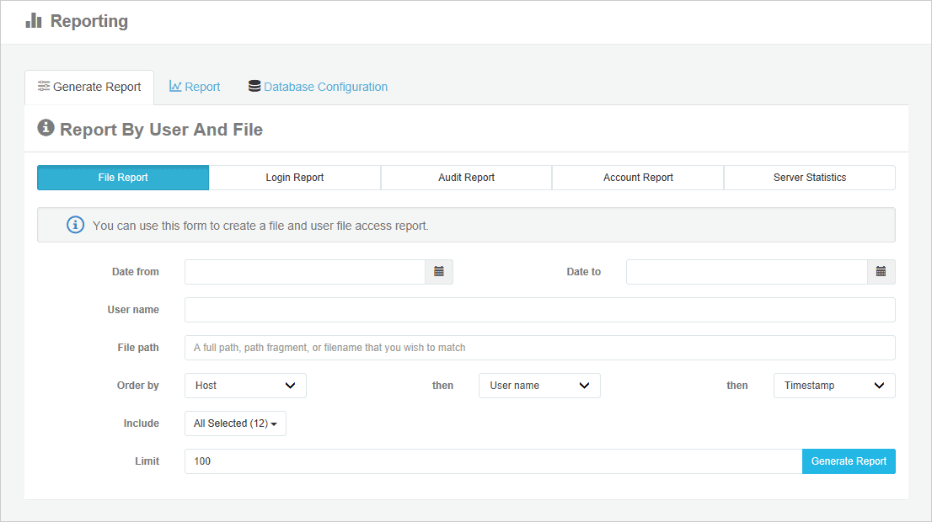Switch to the Report tab
The height and width of the screenshot is (522, 932).
click(202, 86)
